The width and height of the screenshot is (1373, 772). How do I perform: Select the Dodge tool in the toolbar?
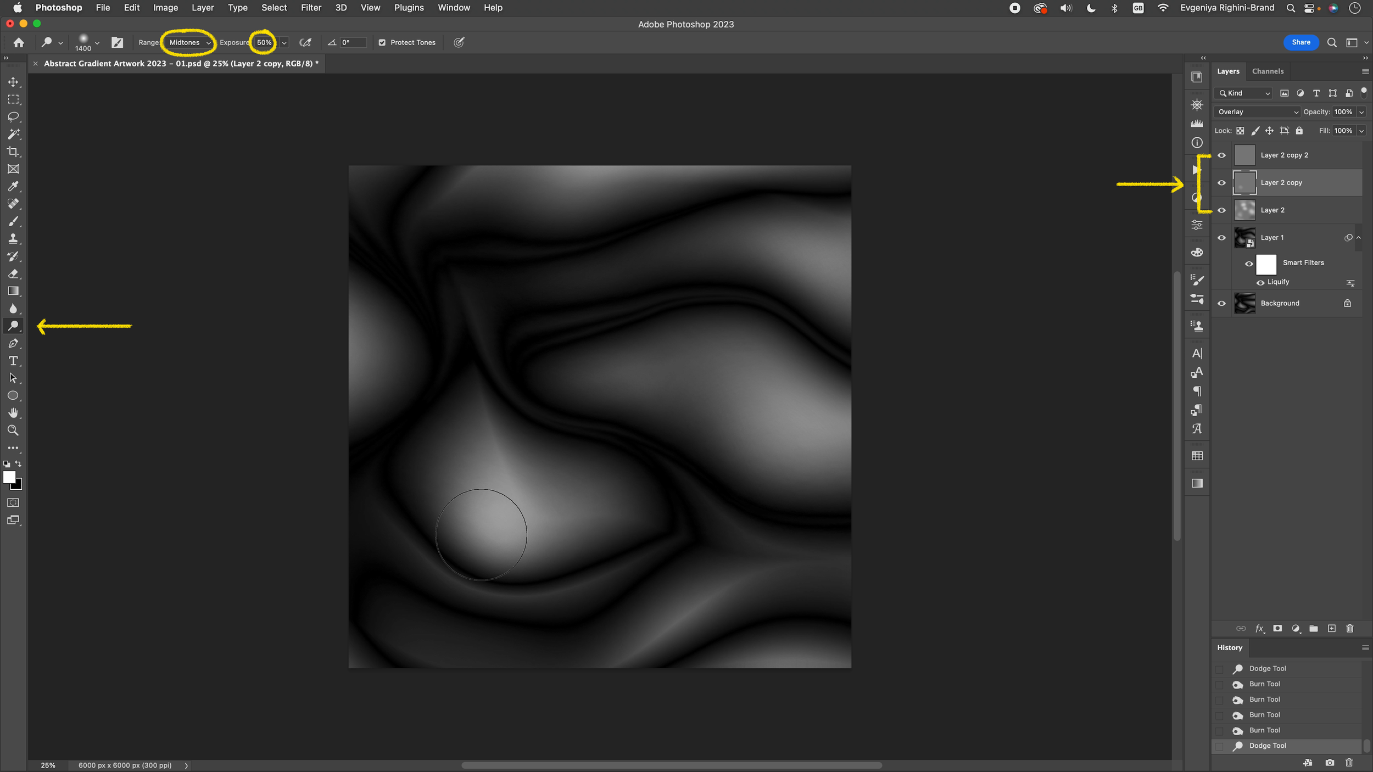tap(13, 326)
